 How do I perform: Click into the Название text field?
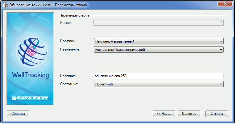pos(158,76)
